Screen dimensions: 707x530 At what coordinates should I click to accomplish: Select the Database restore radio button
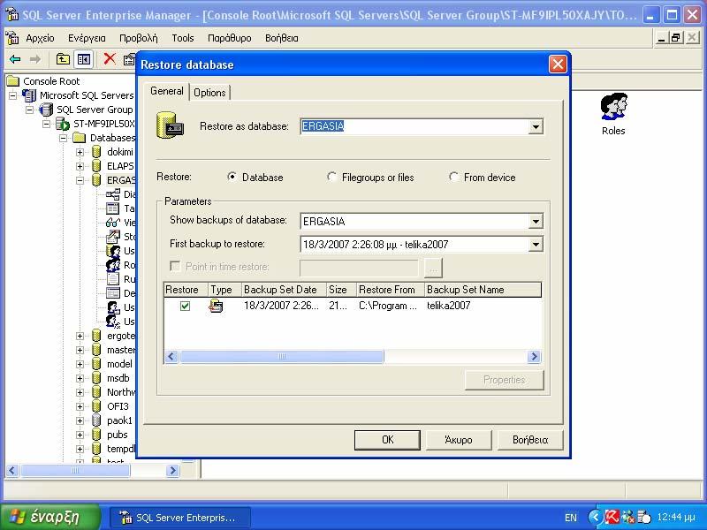232,177
